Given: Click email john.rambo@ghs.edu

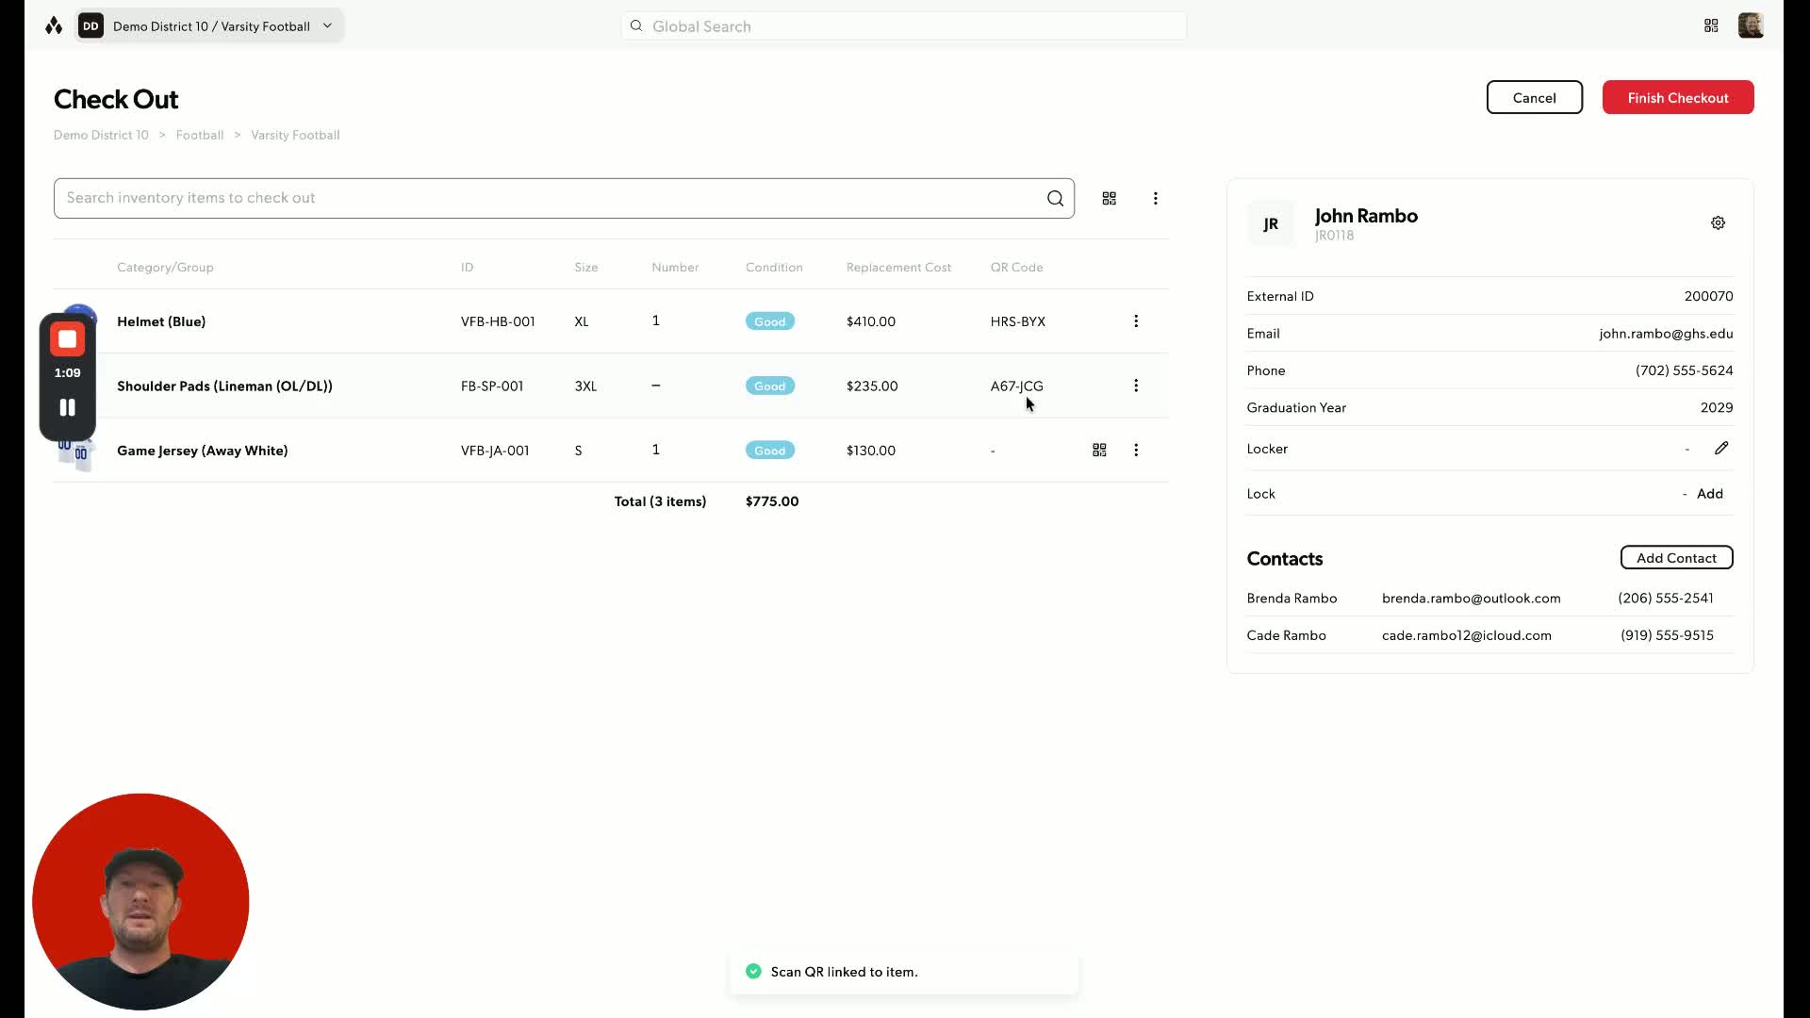Looking at the screenshot, I should (x=1666, y=334).
